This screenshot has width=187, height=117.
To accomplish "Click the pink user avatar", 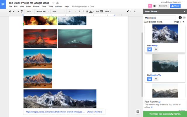I will tap(150, 6).
